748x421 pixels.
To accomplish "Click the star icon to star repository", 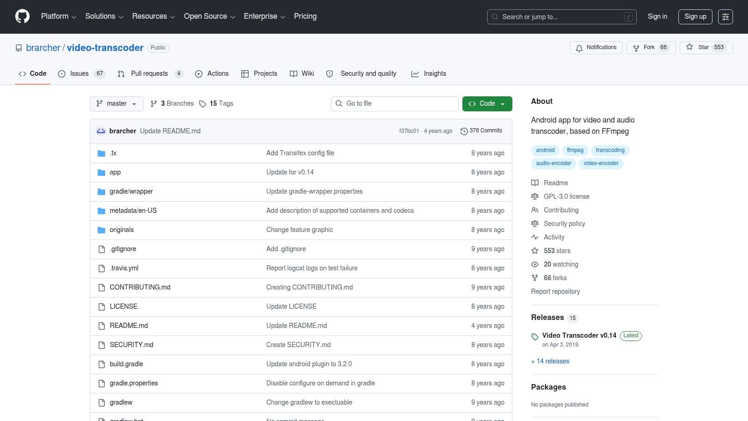I will [x=690, y=47].
